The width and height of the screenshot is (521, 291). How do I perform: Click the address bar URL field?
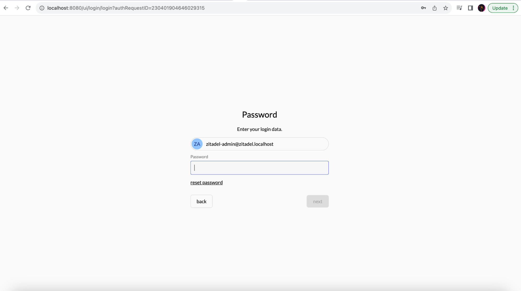[126, 8]
